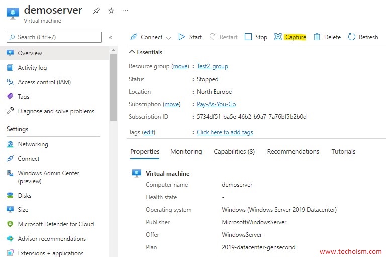Pin the demoserver blade to dashboard
The image size is (386, 257).
click(96, 11)
